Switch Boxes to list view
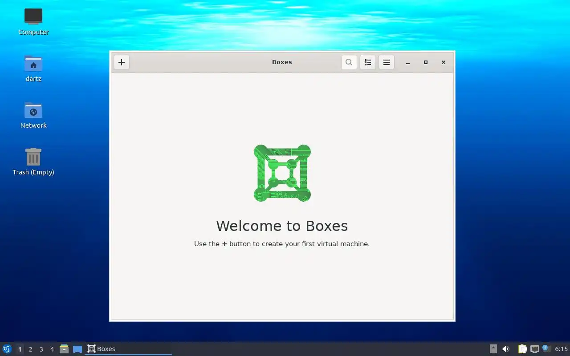Viewport: 570px width, 356px height. click(x=368, y=62)
